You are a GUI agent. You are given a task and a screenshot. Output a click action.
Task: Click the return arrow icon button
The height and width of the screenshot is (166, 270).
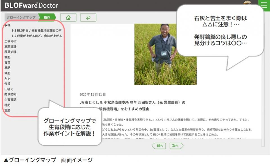(x=88, y=17)
